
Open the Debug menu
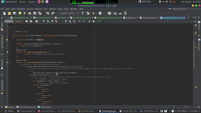53,9
